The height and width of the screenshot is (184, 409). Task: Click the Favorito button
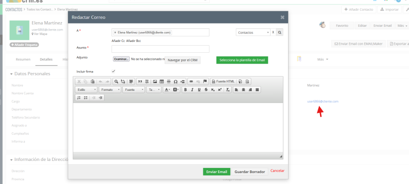[342, 25]
